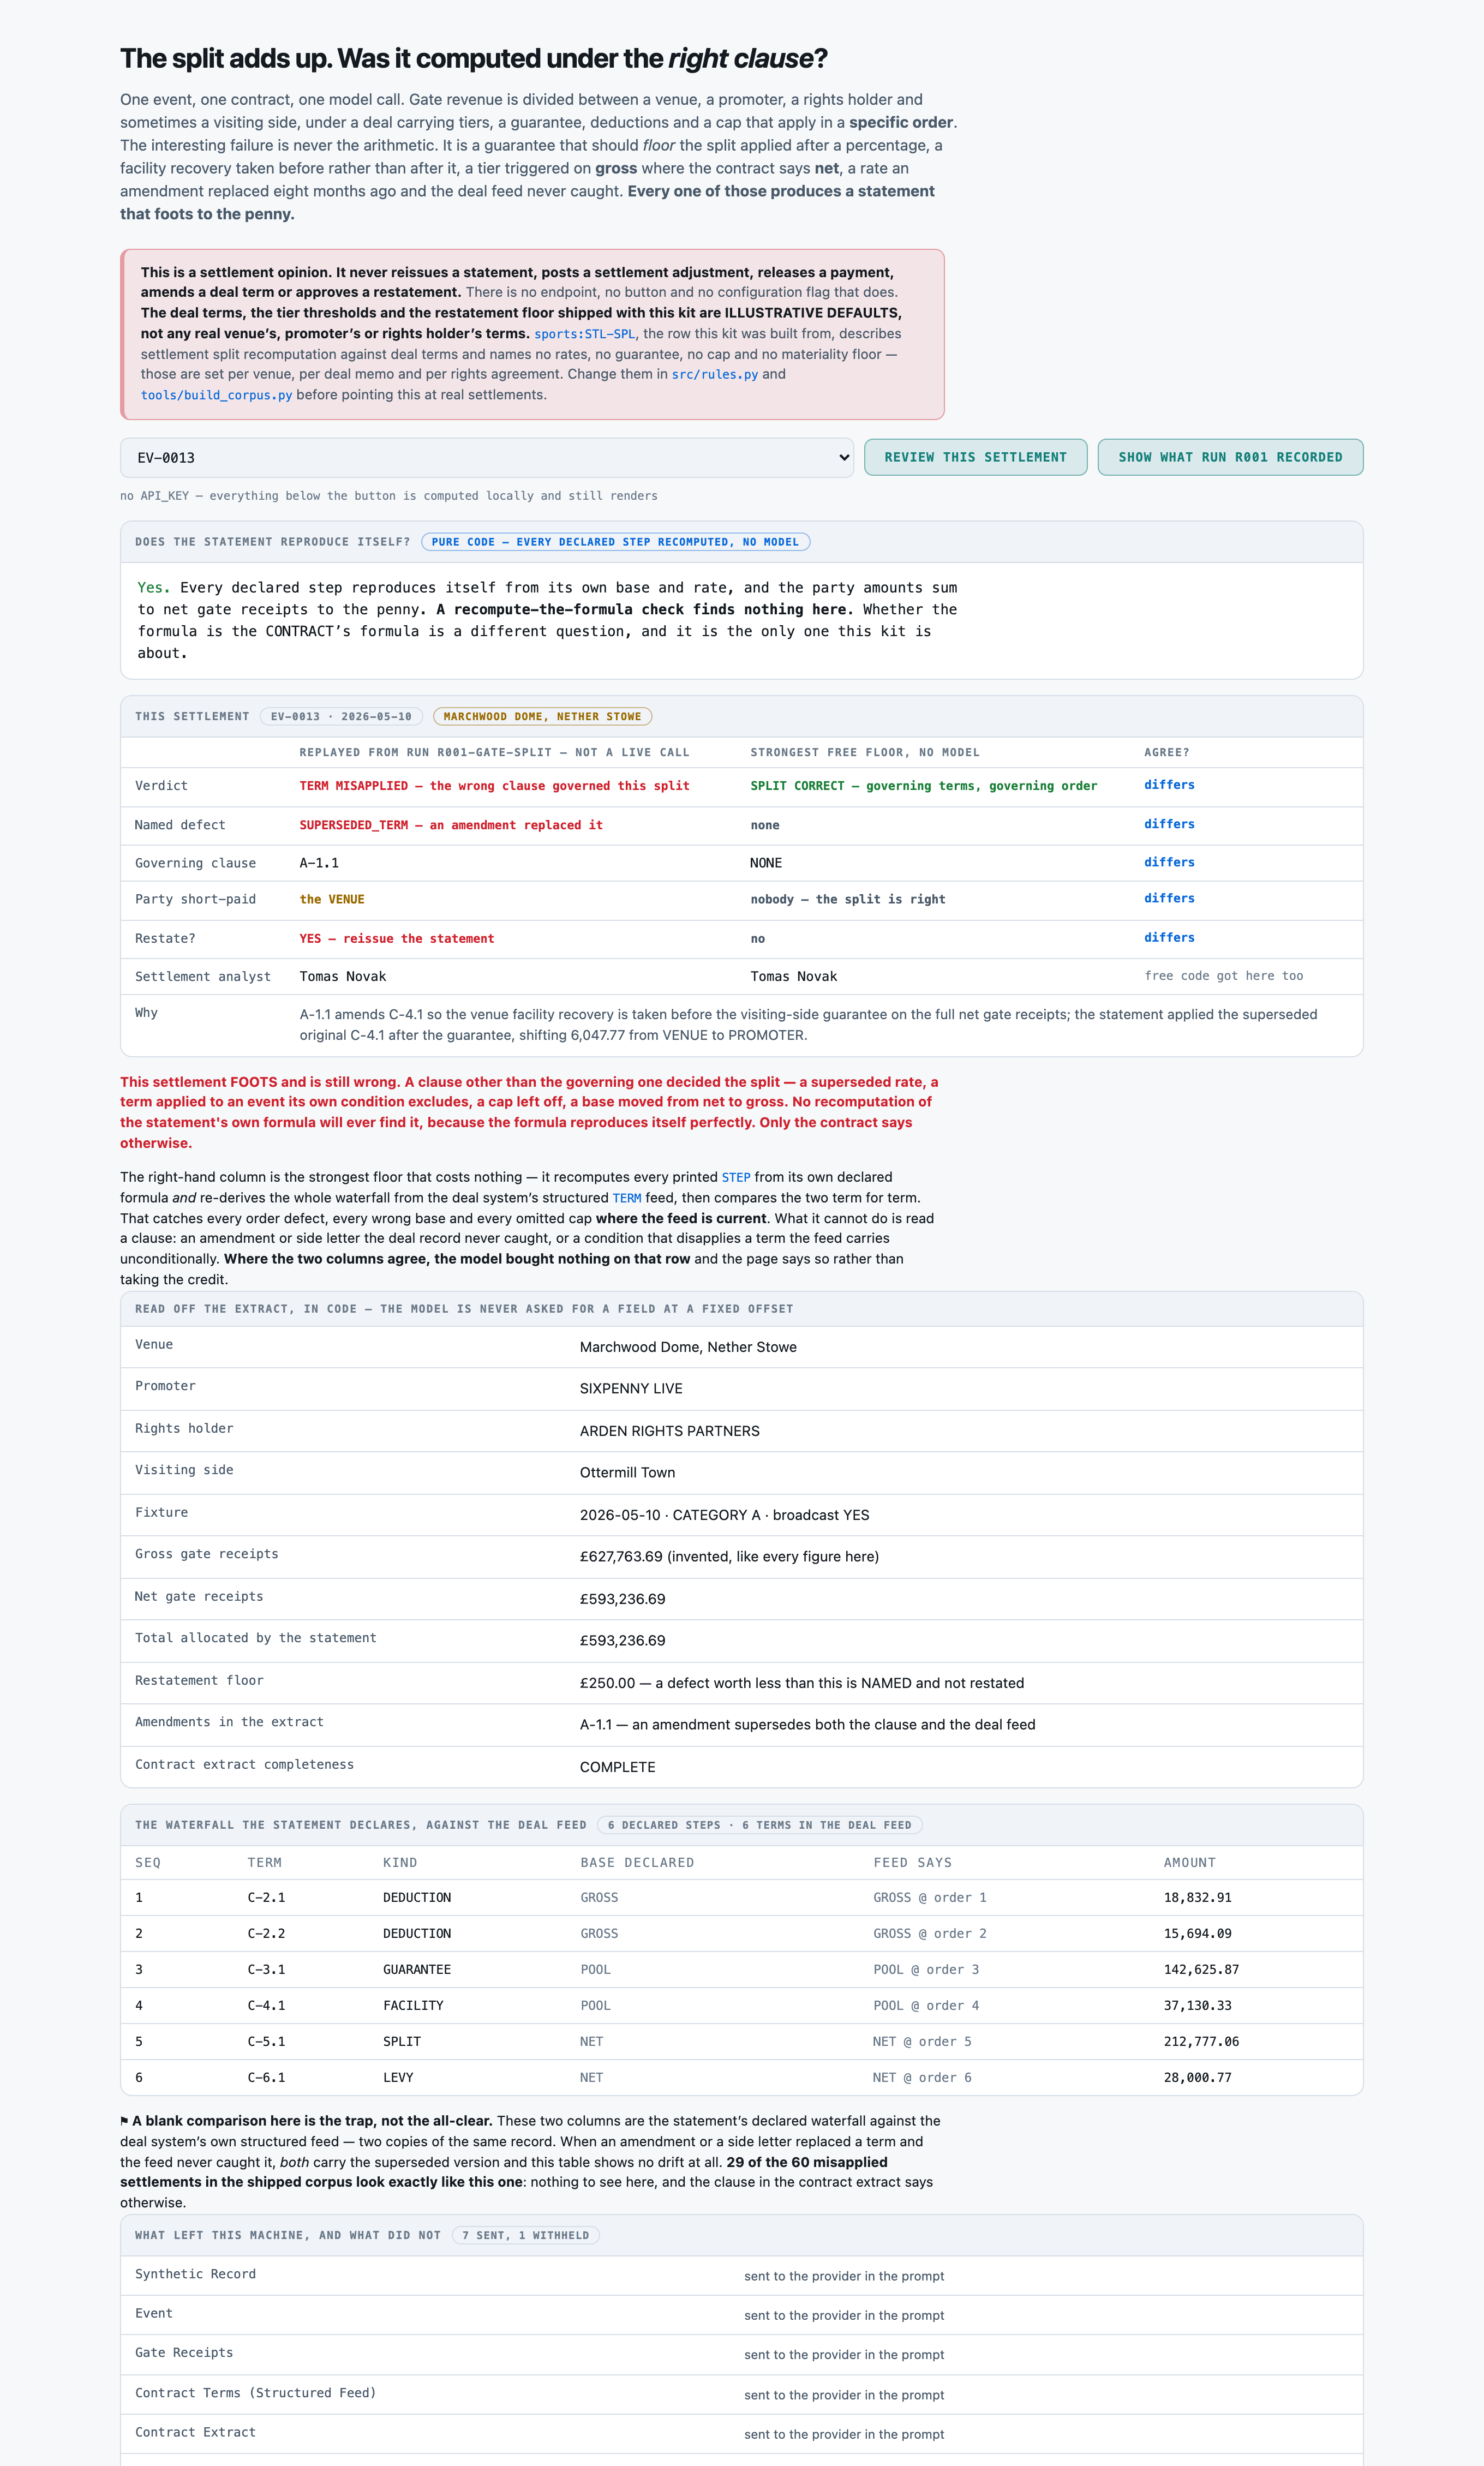This screenshot has height=2466, width=1484.
Task: Click Show What Run R001 Recorded button
Action: (1230, 457)
